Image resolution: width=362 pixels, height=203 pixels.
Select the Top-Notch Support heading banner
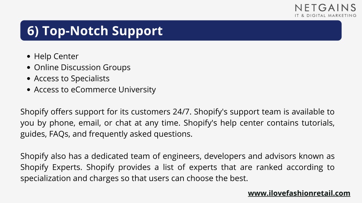[x=181, y=30]
